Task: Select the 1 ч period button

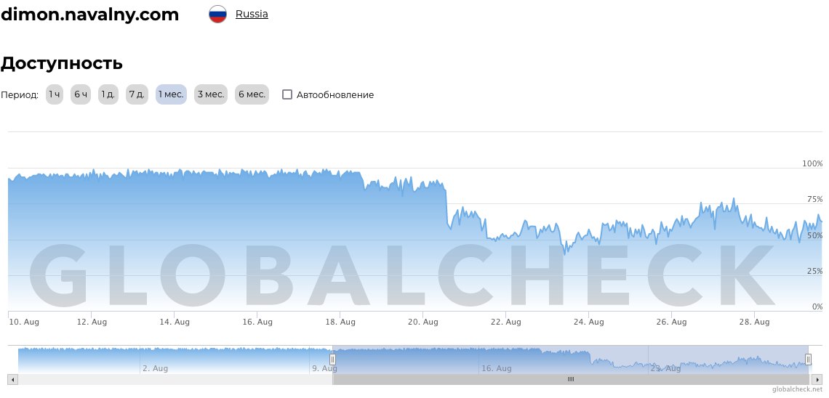Action: coord(54,94)
